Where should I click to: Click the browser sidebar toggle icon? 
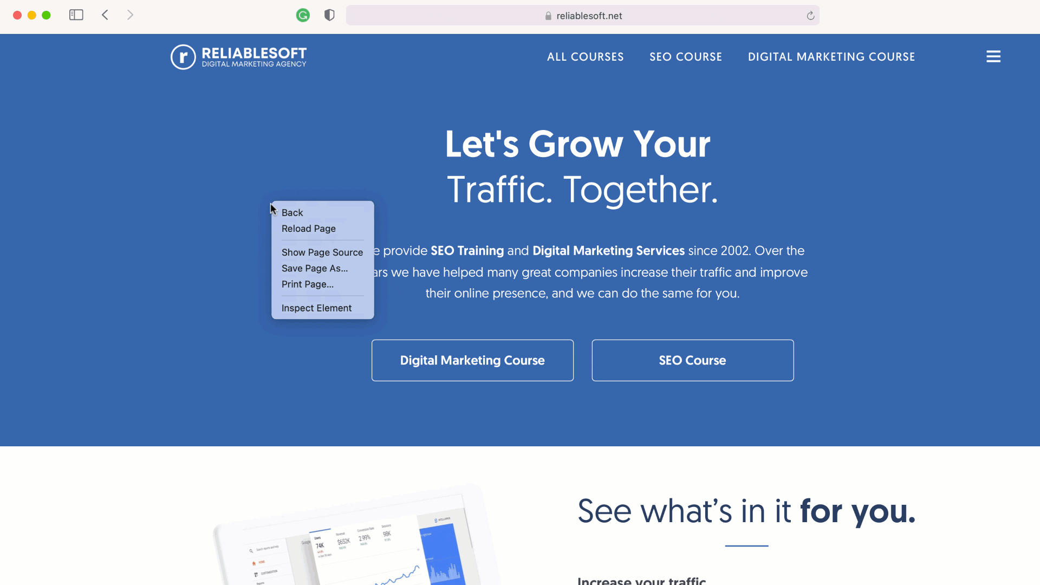(76, 15)
